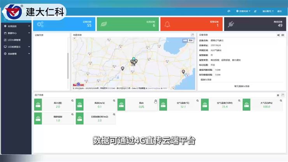The width and height of the screenshot is (288, 162).
Task: Click the monitor icon beside the LED display item
Action: coord(5,47)
